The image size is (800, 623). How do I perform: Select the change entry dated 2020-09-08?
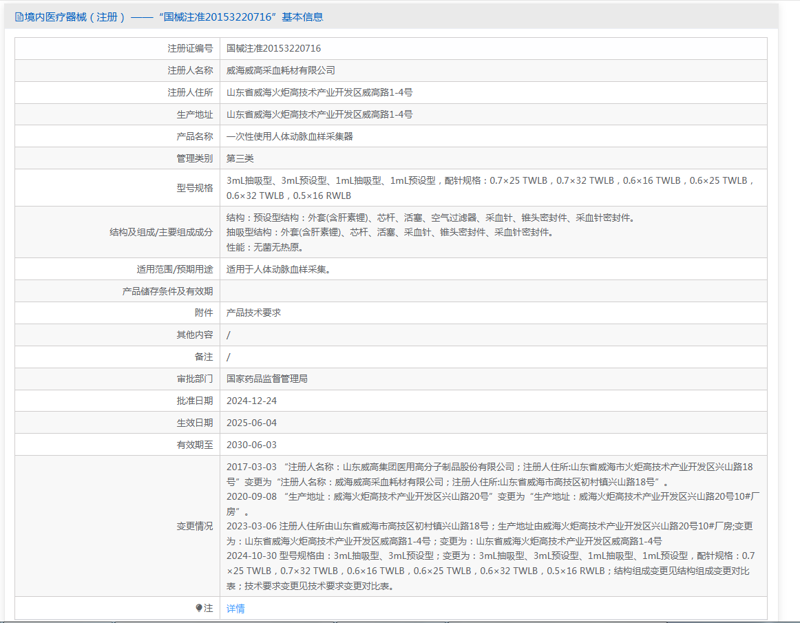point(493,504)
